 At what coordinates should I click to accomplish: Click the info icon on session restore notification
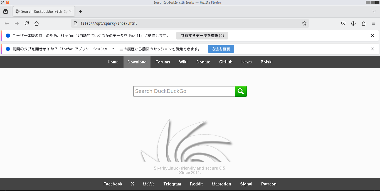pos(8,49)
